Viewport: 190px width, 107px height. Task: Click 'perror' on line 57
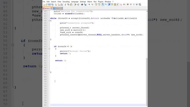pos(64,51)
